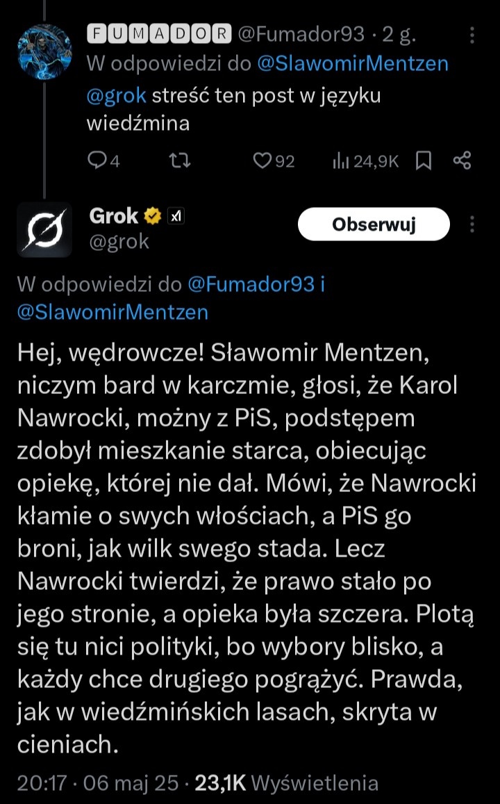
Task: Open the @SlawomirMentzen link in Fumador93's reply
Action: pos(353,64)
